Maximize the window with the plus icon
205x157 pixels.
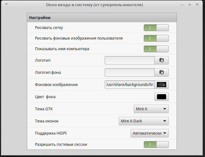[190, 5]
